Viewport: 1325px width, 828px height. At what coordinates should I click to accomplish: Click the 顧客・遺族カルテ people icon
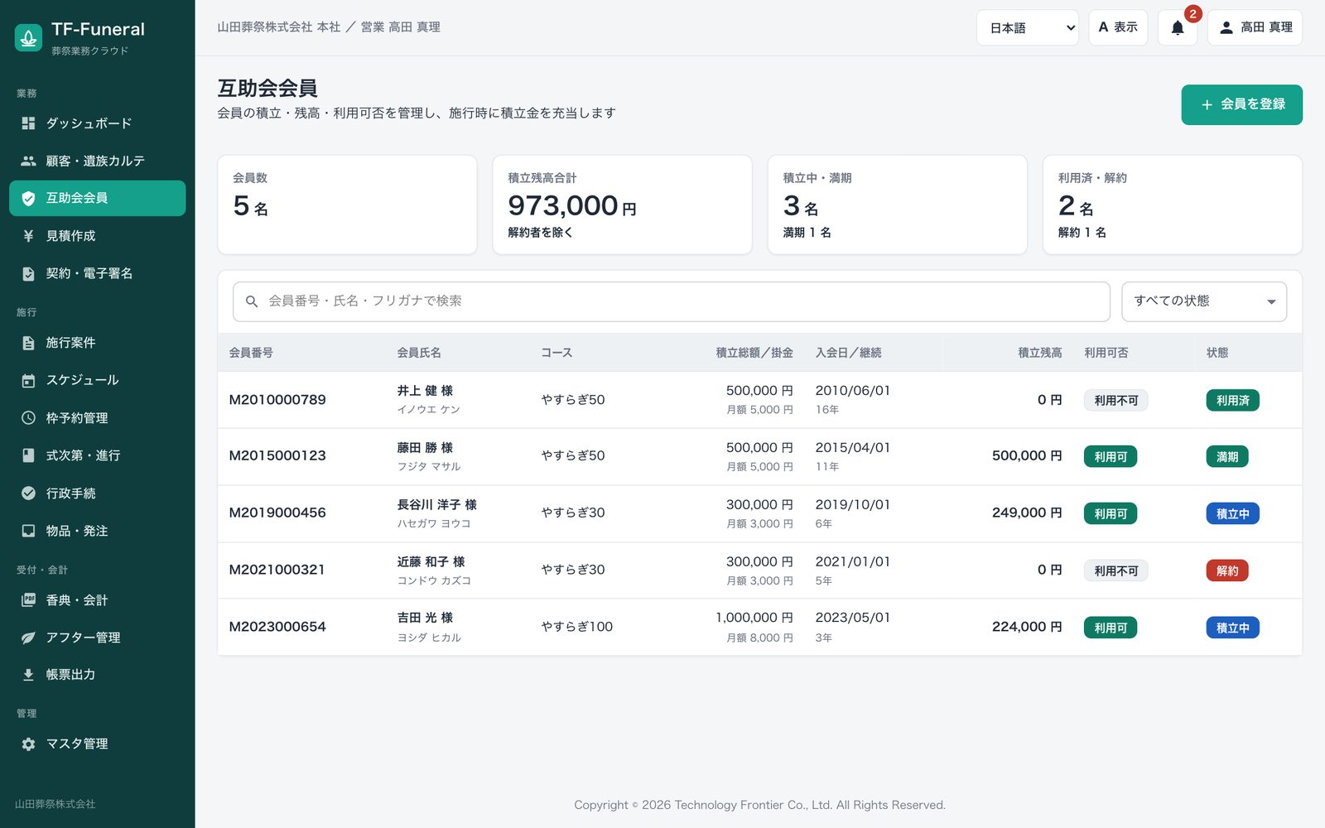28,161
